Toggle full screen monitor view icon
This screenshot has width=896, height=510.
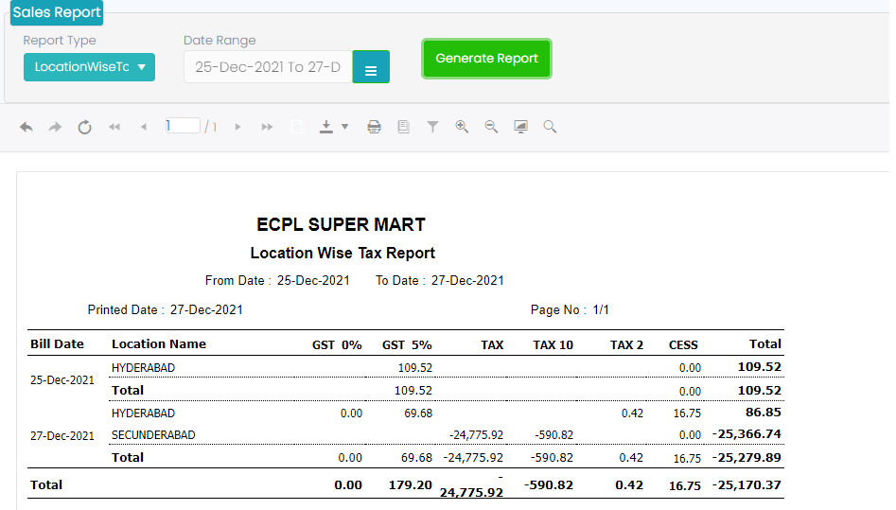[x=520, y=127]
